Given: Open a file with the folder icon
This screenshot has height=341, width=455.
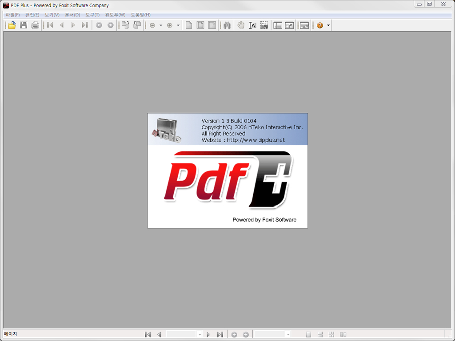Looking at the screenshot, I should coord(12,25).
